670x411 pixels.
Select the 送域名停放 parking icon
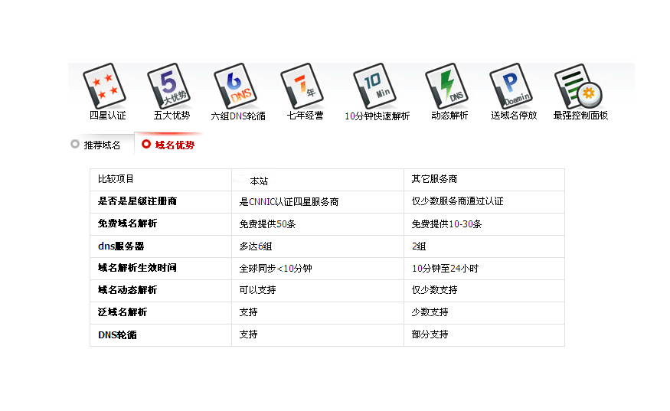(x=511, y=86)
